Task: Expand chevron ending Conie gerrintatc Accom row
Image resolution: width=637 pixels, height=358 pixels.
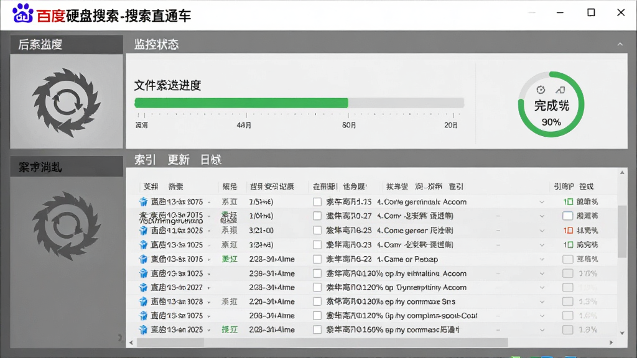Action: (x=542, y=202)
